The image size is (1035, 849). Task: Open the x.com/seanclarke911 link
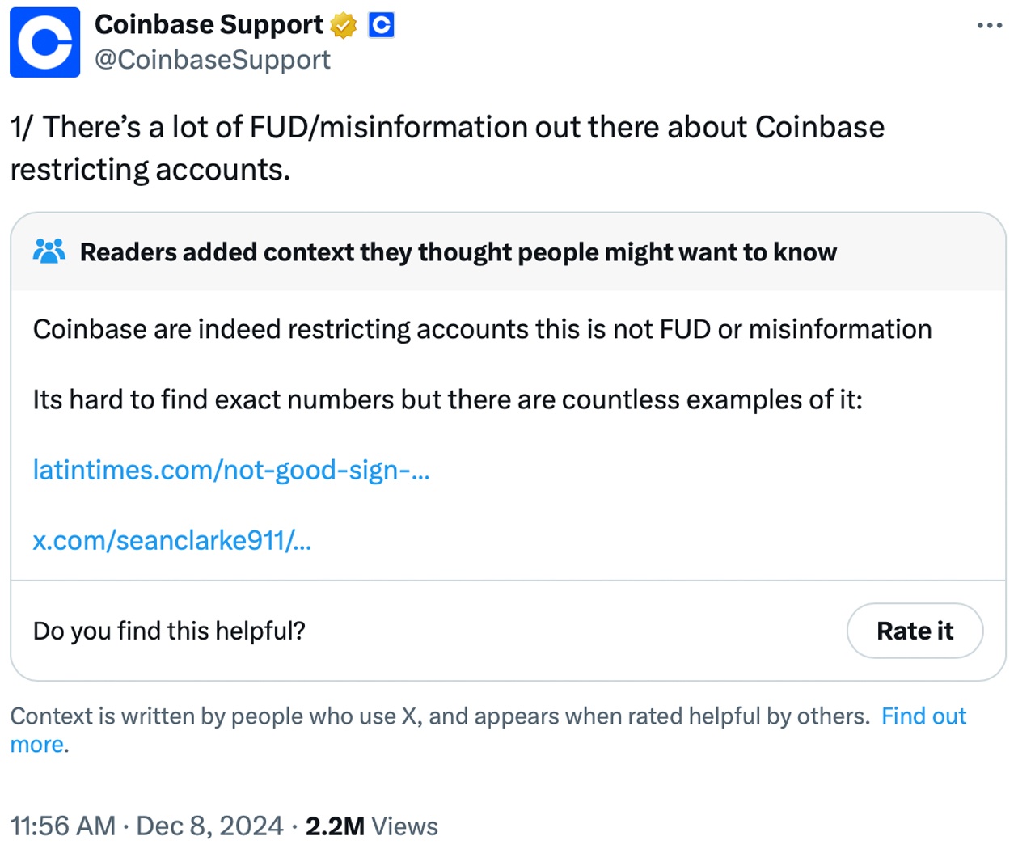point(171,541)
